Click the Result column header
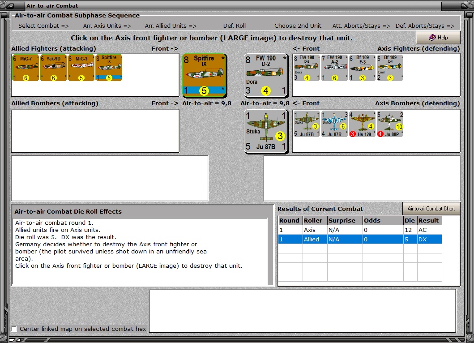 coord(430,220)
